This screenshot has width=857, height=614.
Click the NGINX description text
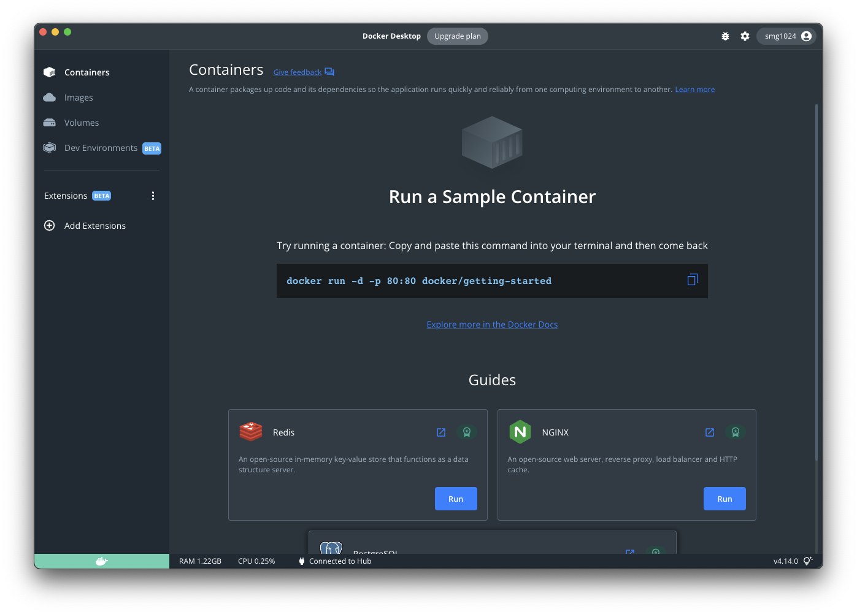(x=622, y=464)
